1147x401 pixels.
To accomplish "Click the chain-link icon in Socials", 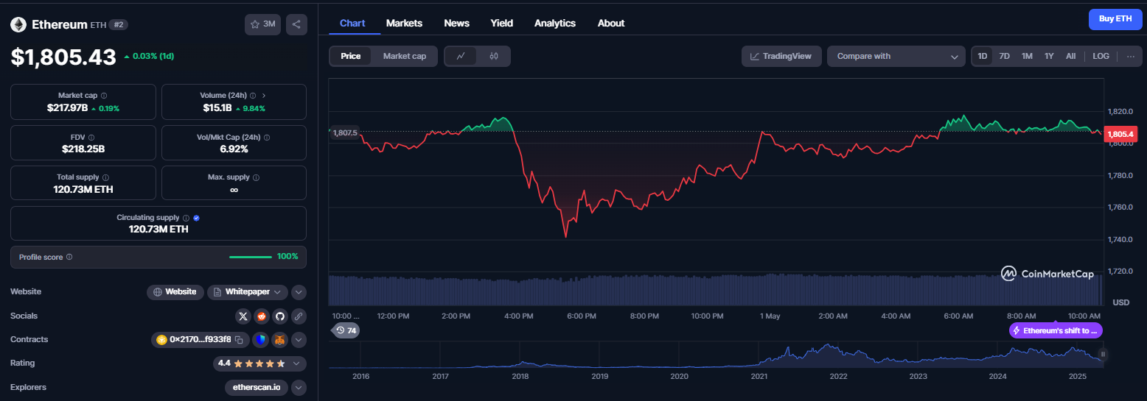I will (x=298, y=316).
